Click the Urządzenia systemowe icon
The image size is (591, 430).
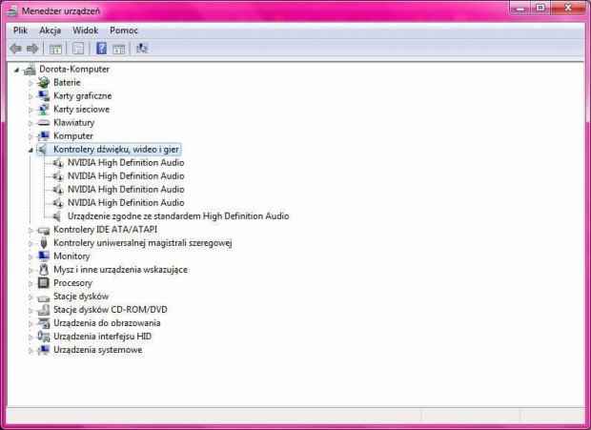pos(44,350)
